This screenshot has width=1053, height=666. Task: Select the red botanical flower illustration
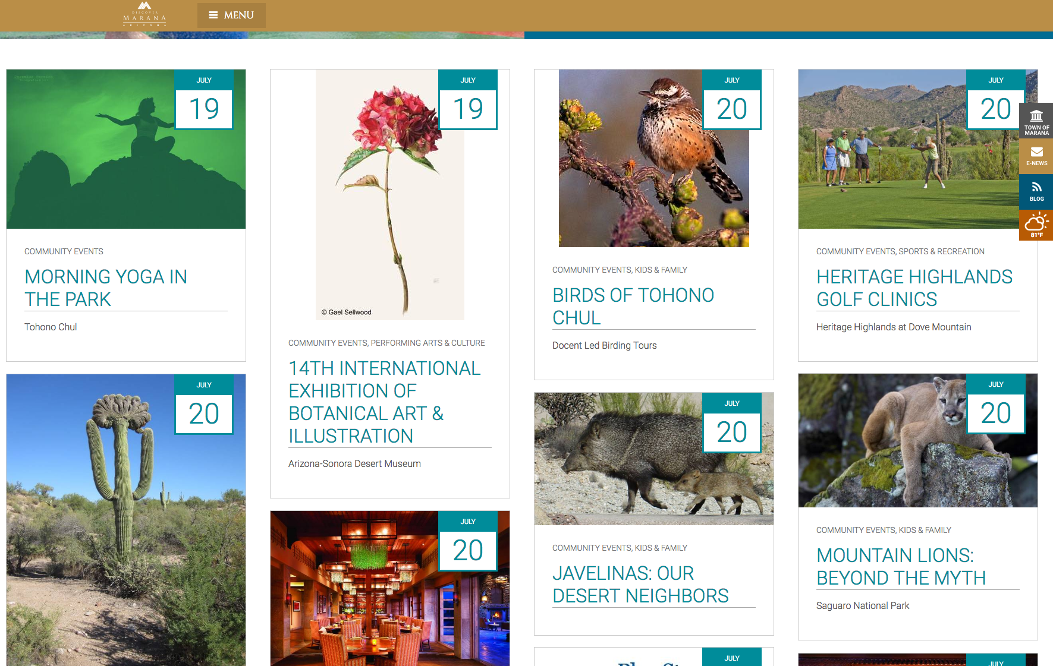pyautogui.click(x=390, y=195)
